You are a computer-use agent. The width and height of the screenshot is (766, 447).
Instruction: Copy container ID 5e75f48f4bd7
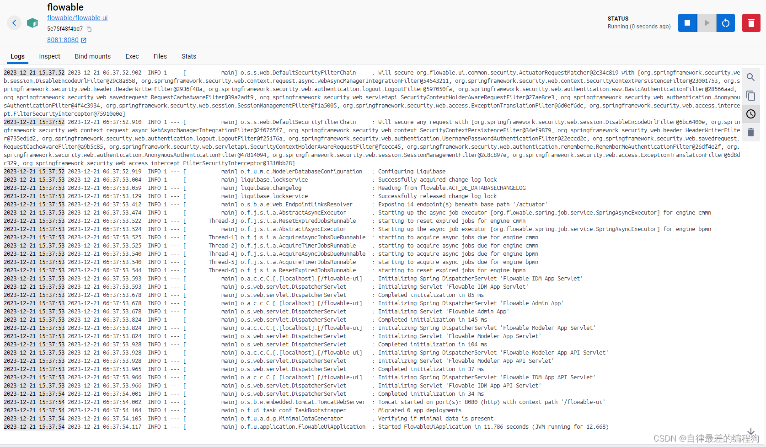pyautogui.click(x=89, y=29)
